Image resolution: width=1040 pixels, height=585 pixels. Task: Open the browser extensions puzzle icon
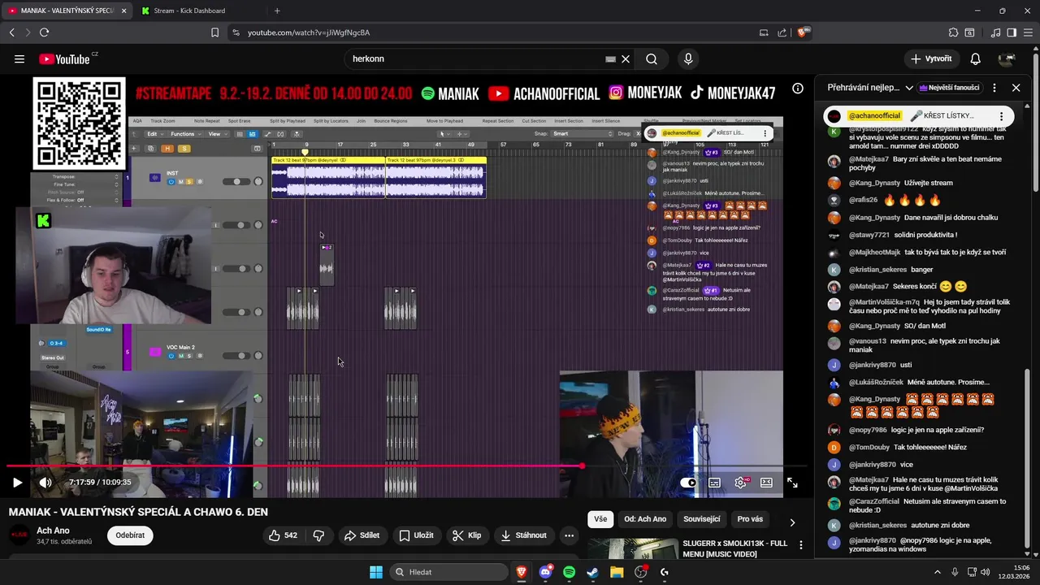(x=953, y=32)
